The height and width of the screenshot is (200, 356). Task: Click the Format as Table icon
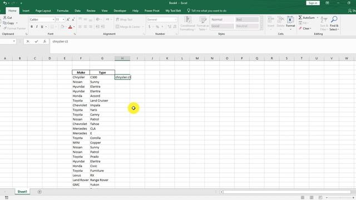pyautogui.click(x=202, y=20)
